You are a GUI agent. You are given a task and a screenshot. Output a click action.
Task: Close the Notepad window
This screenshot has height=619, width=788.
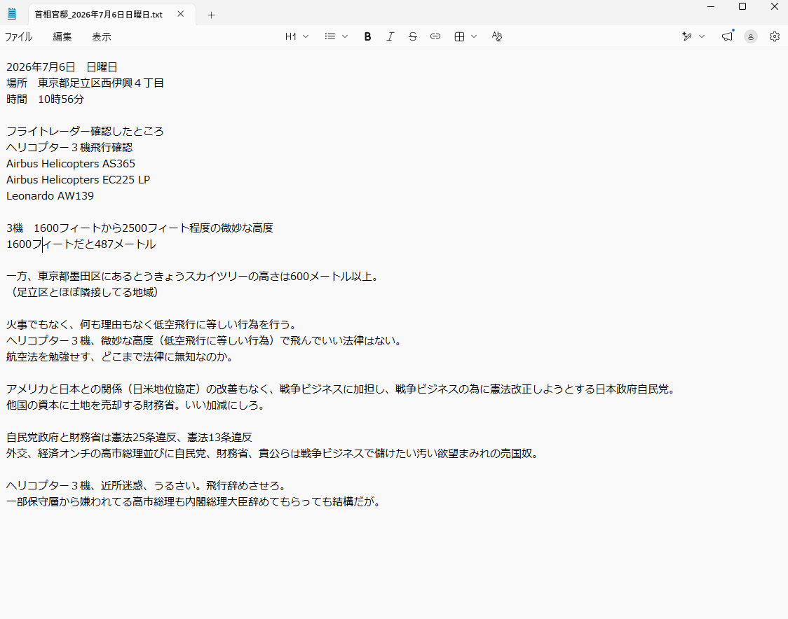click(775, 6)
